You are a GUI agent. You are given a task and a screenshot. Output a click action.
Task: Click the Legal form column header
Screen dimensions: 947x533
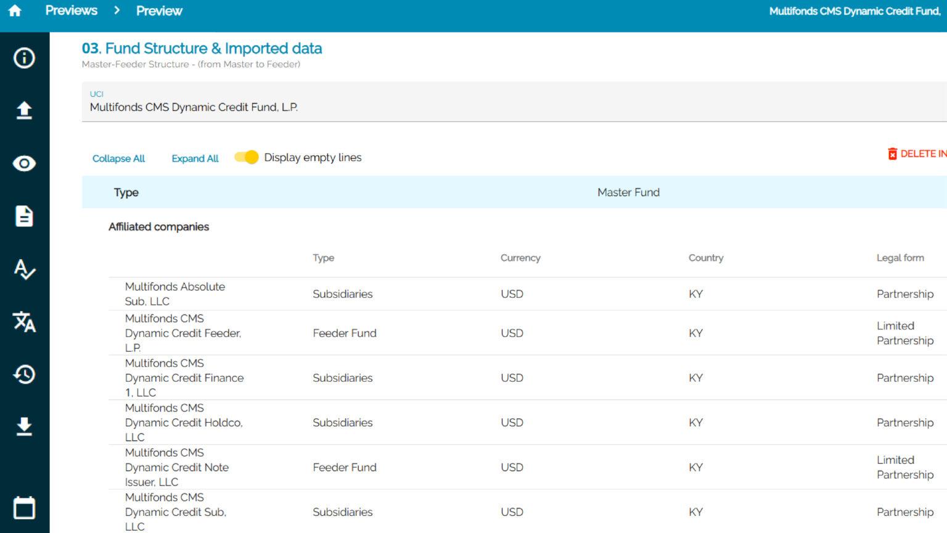point(900,258)
